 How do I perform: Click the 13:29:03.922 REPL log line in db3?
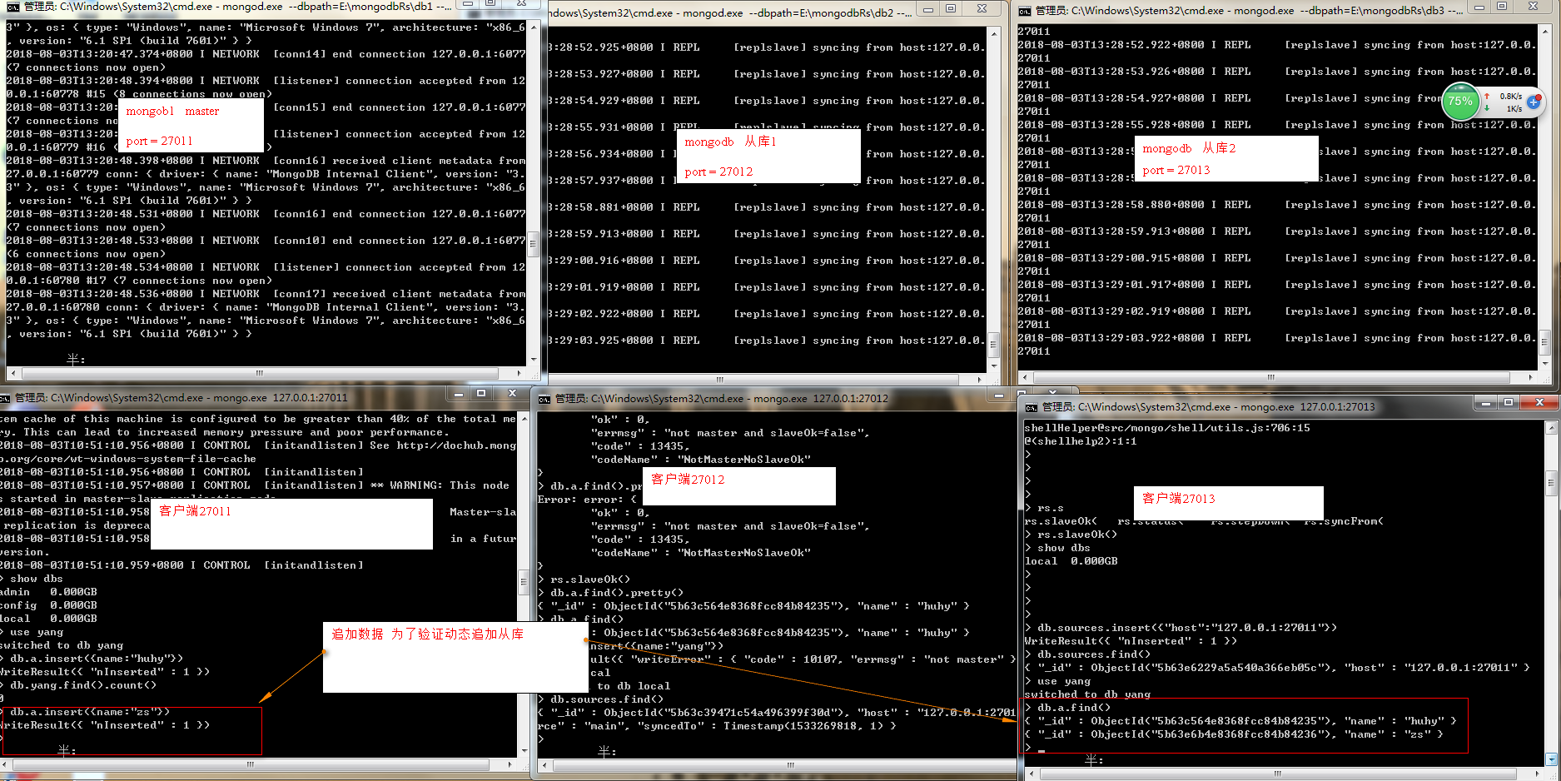tap(1276, 338)
